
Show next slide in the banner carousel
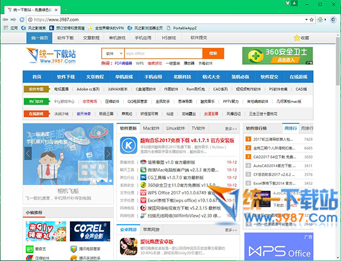coord(108,154)
